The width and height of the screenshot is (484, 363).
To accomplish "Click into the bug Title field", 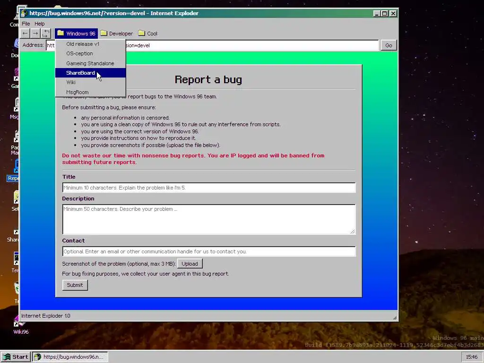I will point(209,188).
